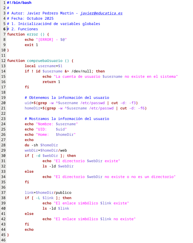Image resolution: width=193 pixels, height=243 pixels.
Task: Click the '# 2. Funciones' comment line
Action: coord(23,29)
